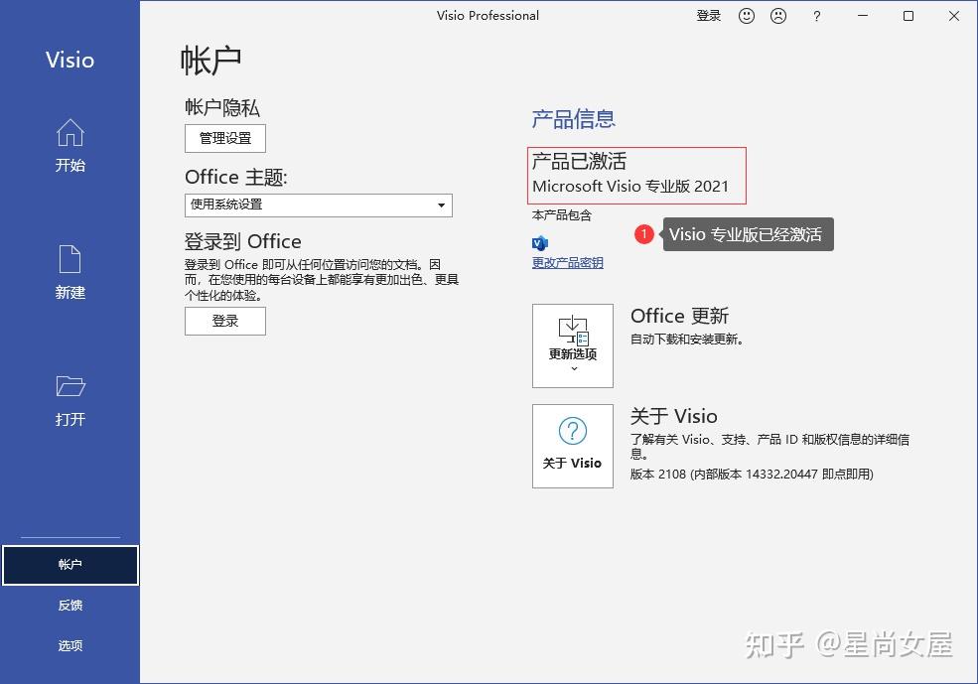The height and width of the screenshot is (684, 978).
Task: Switch to the 反馈 (Feedback) tab
Action: click(x=70, y=605)
